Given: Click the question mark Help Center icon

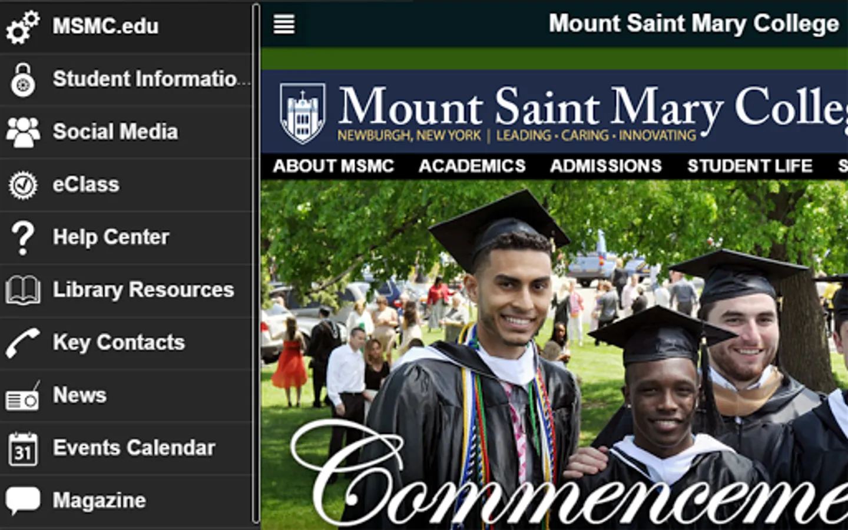Looking at the screenshot, I should point(23,237).
